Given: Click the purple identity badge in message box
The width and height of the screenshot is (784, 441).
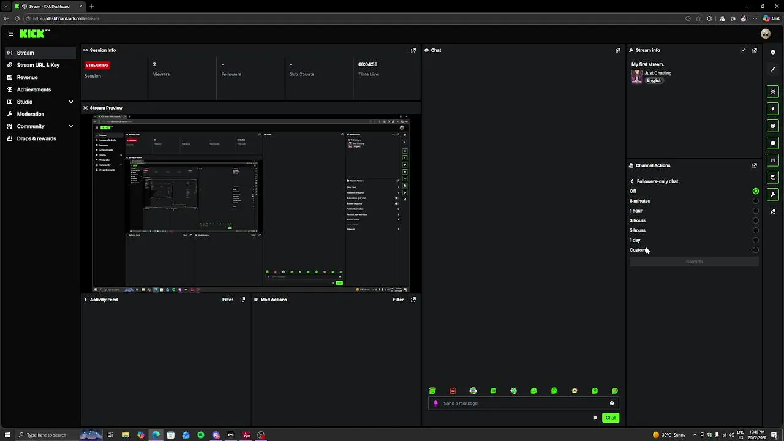Looking at the screenshot, I should [435, 403].
